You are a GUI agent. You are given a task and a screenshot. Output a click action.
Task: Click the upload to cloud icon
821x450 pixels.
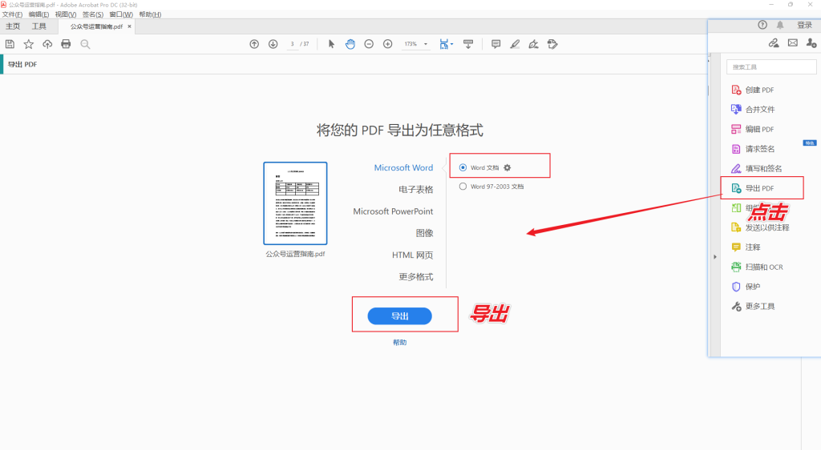(x=47, y=44)
